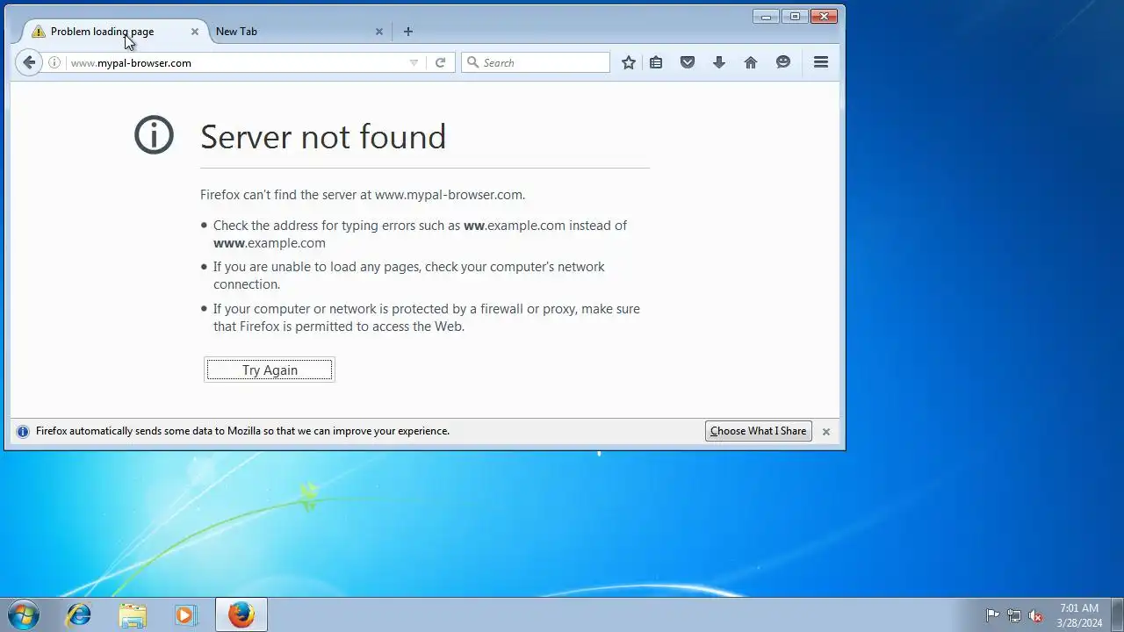The height and width of the screenshot is (632, 1124).
Task: Open Action Center flag in system tray
Action: point(992,615)
